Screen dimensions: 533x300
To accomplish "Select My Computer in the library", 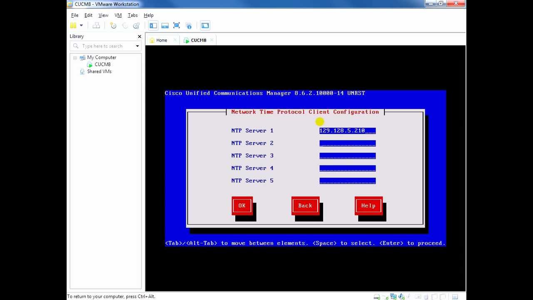I will pos(102,57).
